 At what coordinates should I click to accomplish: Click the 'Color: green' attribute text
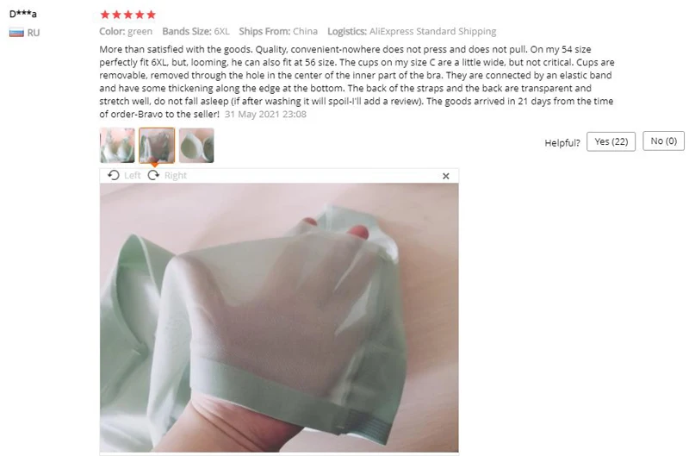point(126,31)
